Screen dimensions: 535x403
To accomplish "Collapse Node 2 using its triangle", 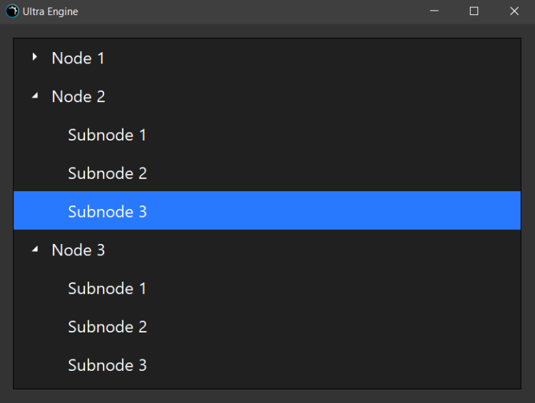I will 34,96.
